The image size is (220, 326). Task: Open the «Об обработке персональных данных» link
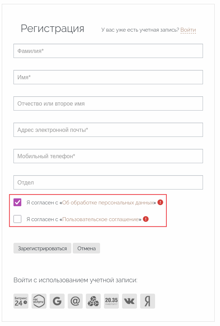click(108, 203)
